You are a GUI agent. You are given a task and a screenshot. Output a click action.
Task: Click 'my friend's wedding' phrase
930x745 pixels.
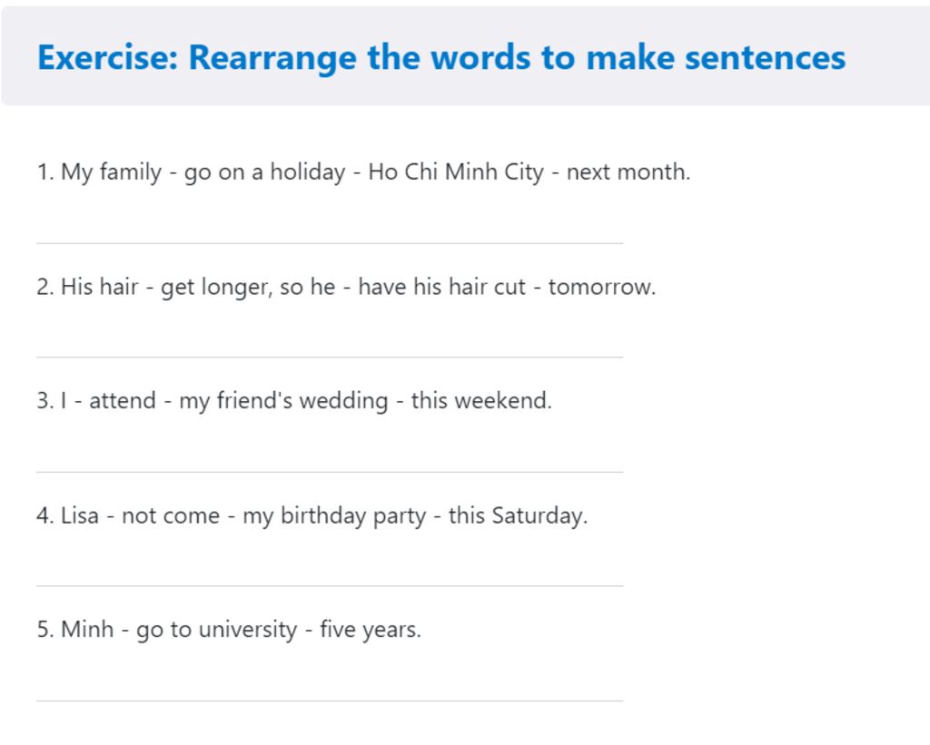point(283,401)
